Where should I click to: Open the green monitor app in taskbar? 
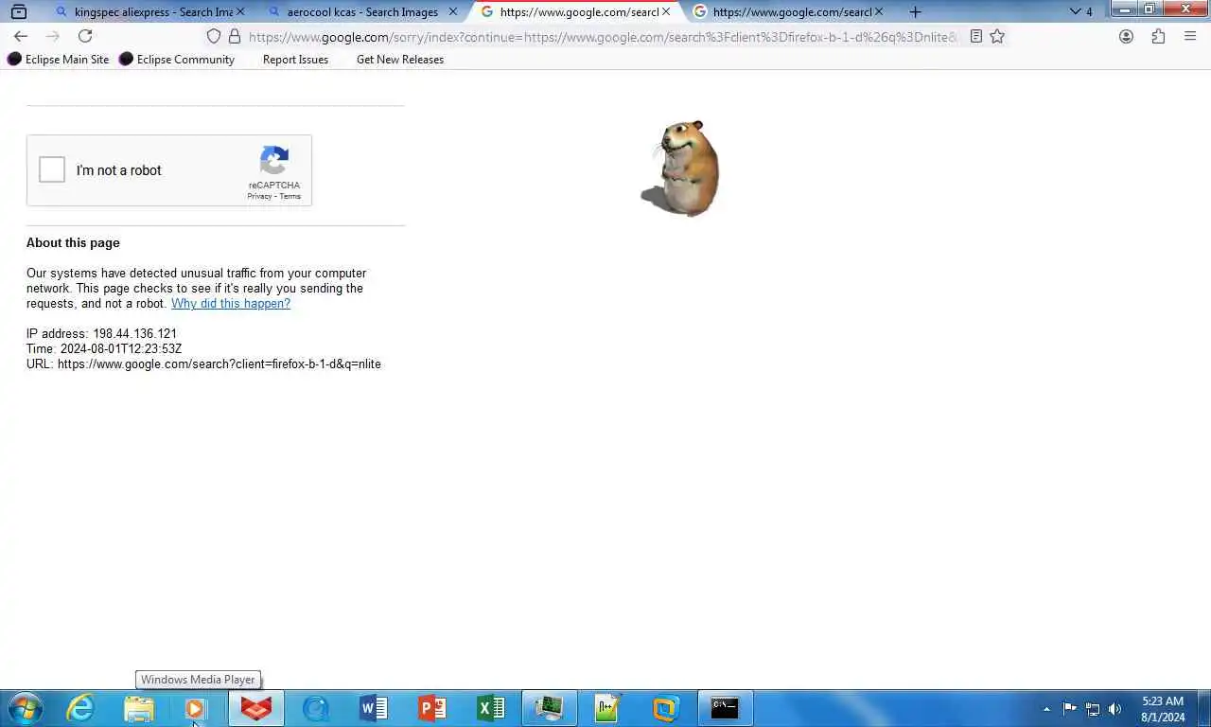(x=550, y=708)
